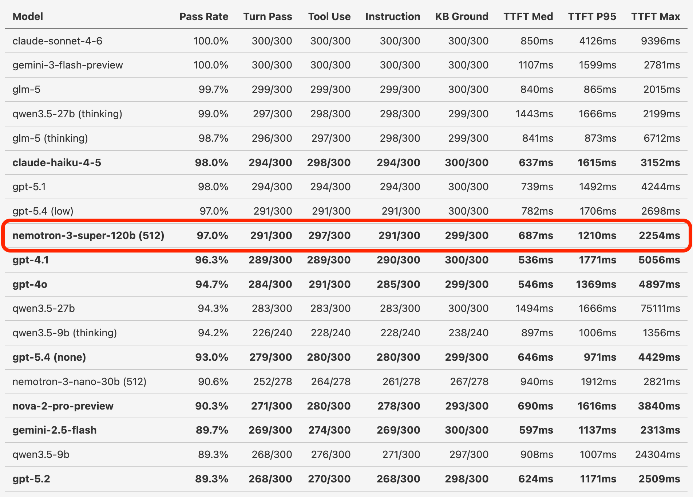
Task: Click the 24304ms TTFT Max value
Action: 657,454
